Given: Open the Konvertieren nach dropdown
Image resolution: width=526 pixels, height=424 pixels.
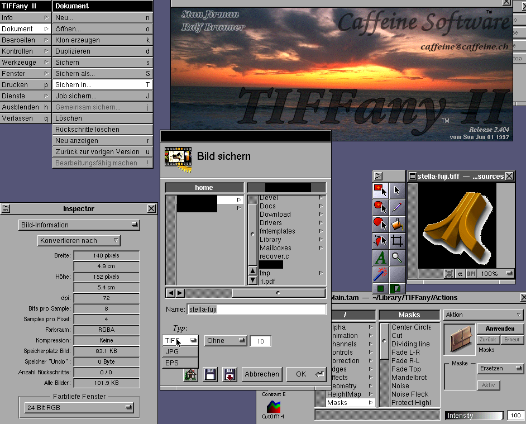Looking at the screenshot, I should pos(79,241).
